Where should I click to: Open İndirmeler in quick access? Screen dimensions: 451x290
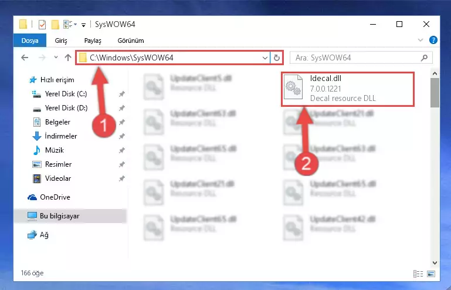pos(60,136)
